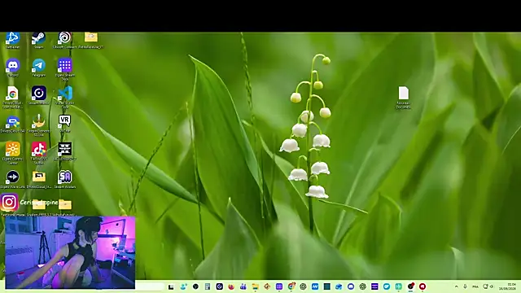Open the purple striped taskbar app

pyautogui.click(x=374, y=286)
